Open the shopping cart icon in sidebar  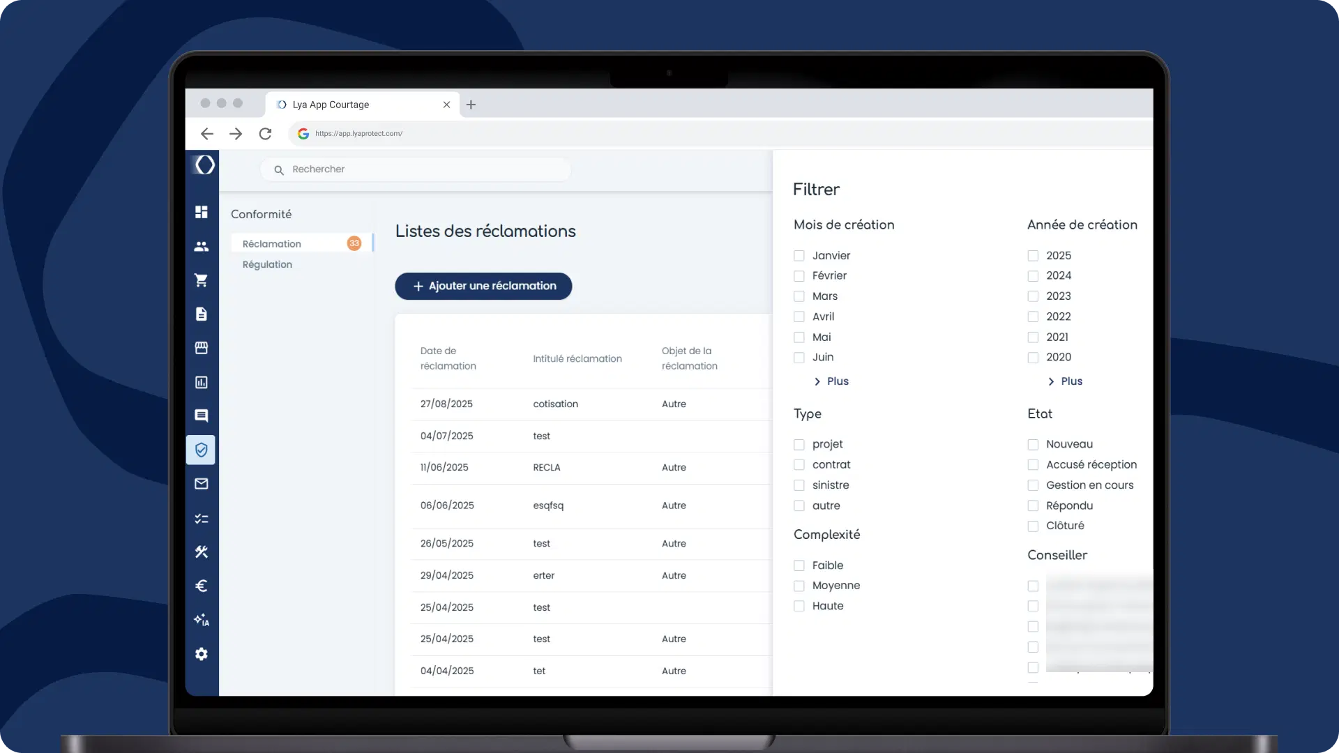pos(202,280)
